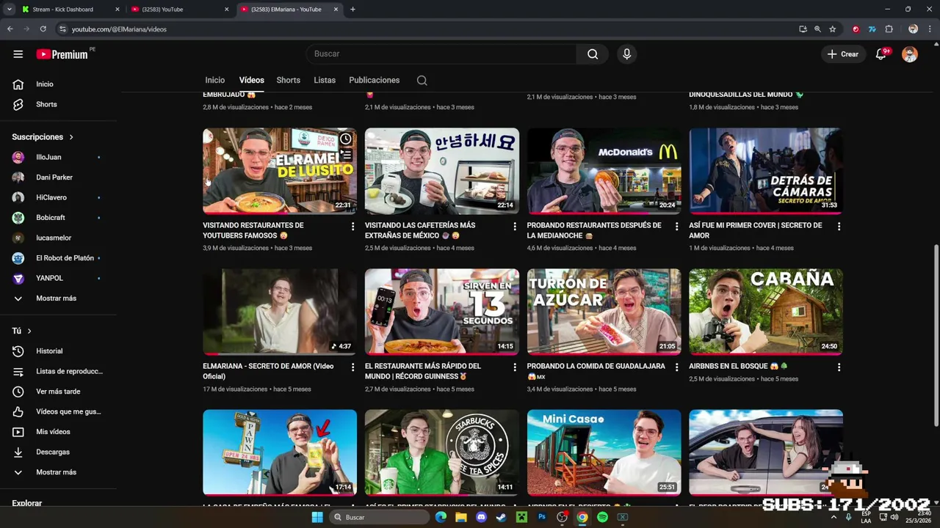Start voice search with microphone
This screenshot has height=528, width=940.
point(626,54)
